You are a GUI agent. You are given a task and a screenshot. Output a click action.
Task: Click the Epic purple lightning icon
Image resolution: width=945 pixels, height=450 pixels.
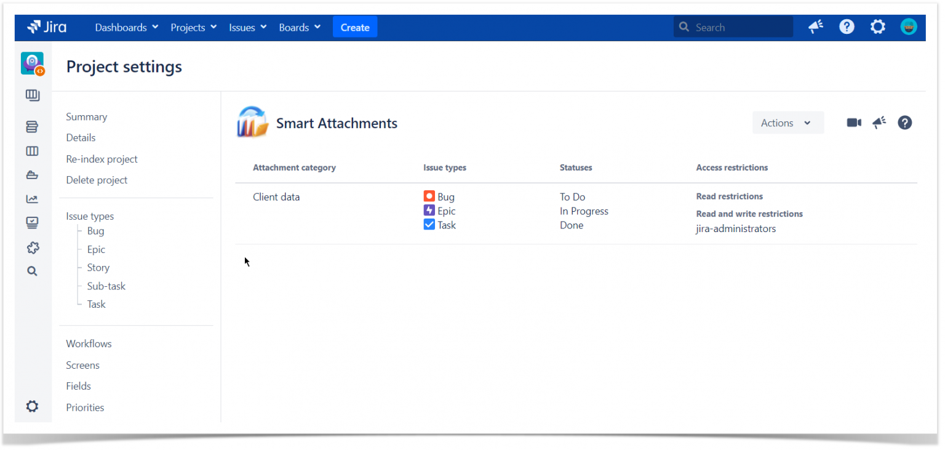pos(429,210)
